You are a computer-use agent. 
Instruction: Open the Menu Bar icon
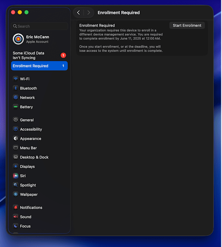click(15, 148)
